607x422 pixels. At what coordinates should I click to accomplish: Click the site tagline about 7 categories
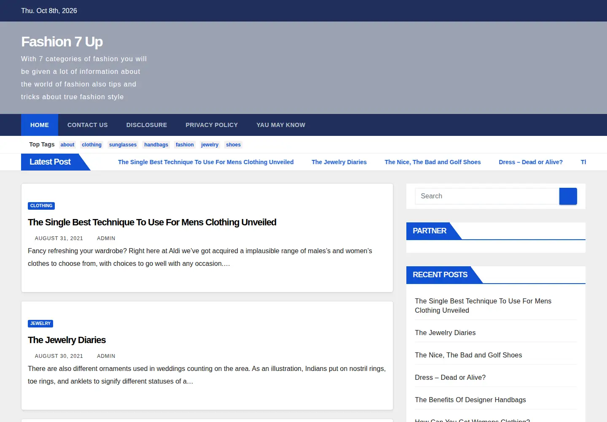tap(84, 78)
